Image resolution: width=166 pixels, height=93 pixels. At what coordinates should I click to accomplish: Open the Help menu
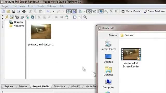(x=61, y=6)
